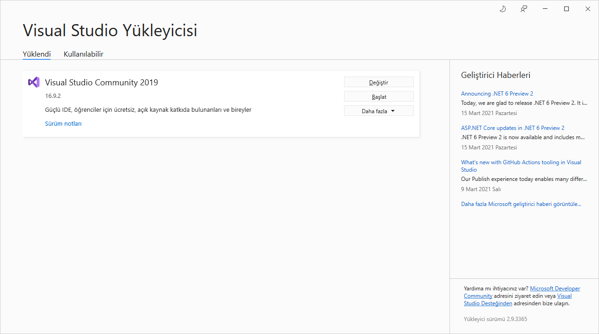Open the send feedback icon
Viewport: 599px width, 334px height.
click(x=524, y=9)
